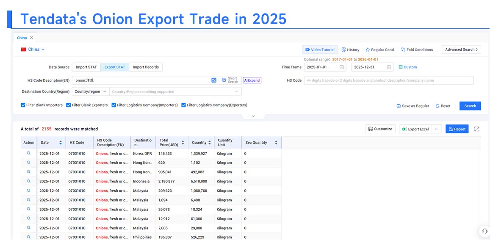Toggle Filter Blank Exporters checkbox
504x240 pixels.
(x=69, y=105)
